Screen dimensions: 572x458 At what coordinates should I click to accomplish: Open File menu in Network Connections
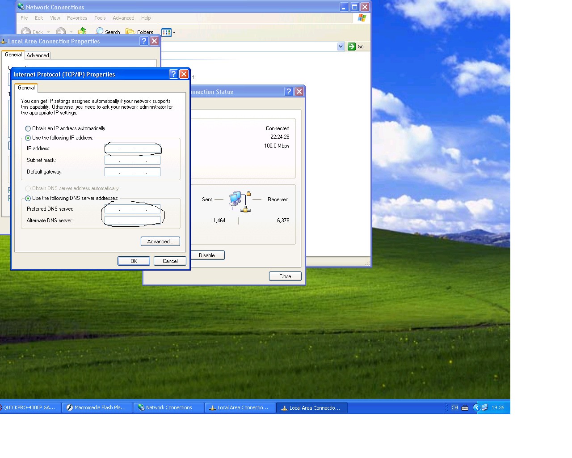(24, 18)
